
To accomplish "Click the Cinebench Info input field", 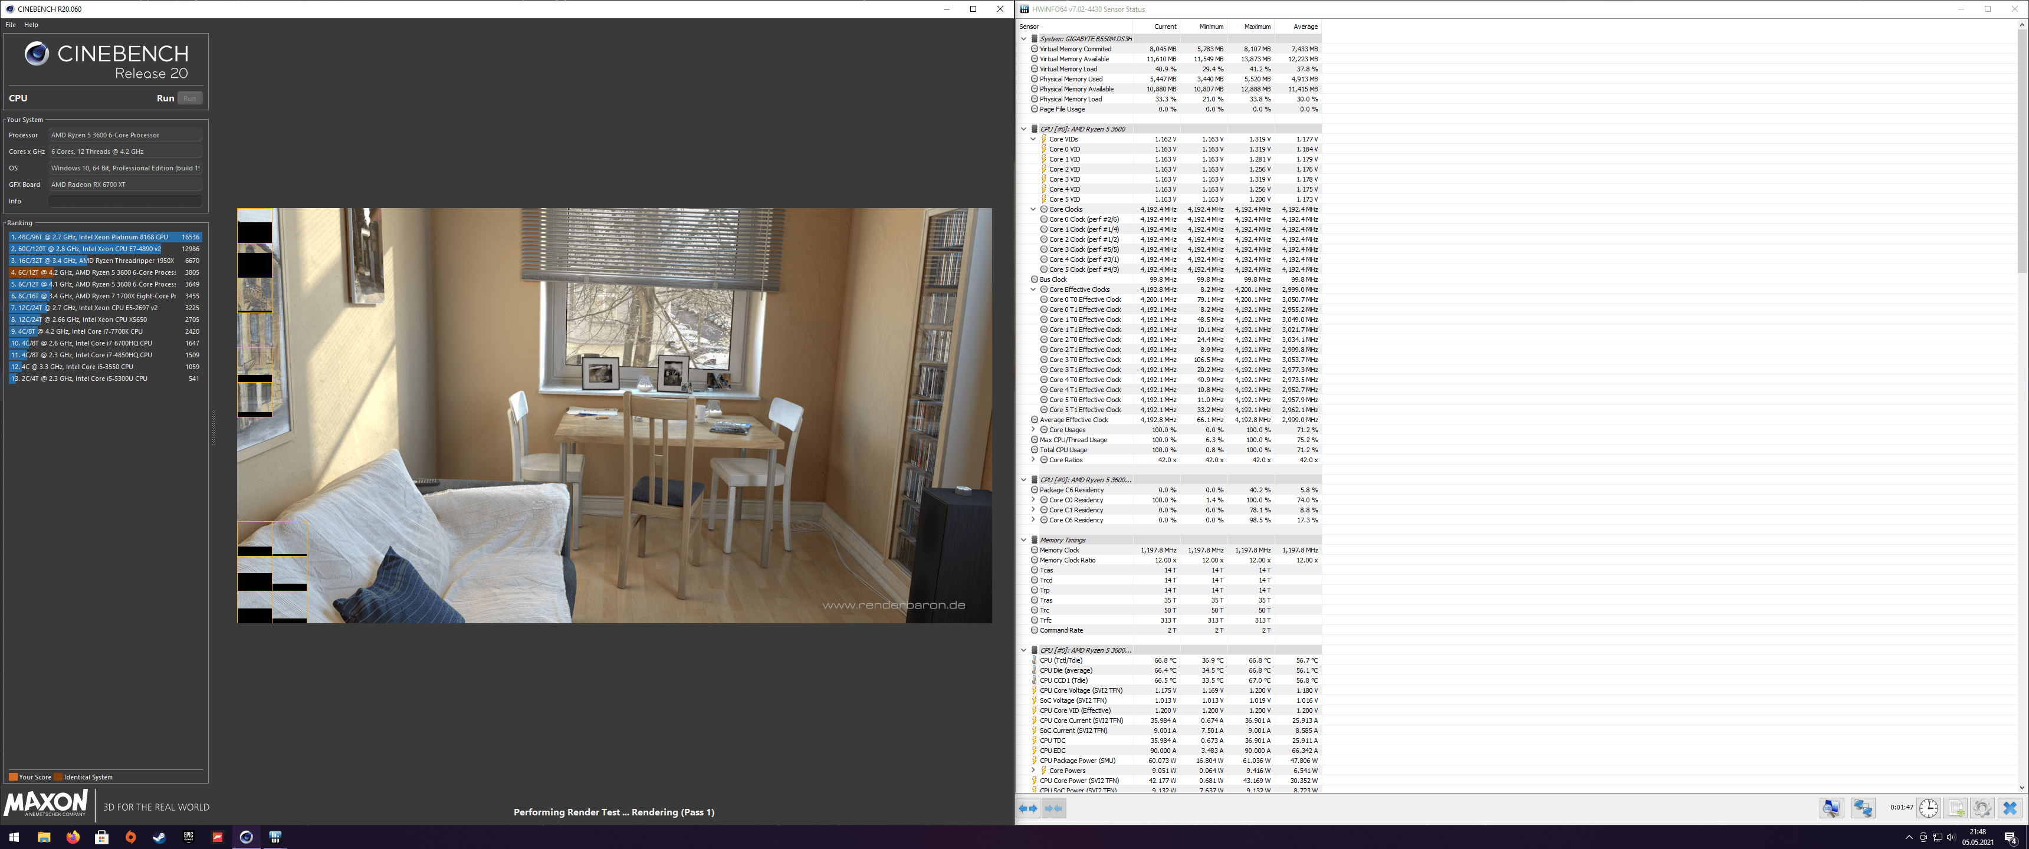I will coord(125,201).
